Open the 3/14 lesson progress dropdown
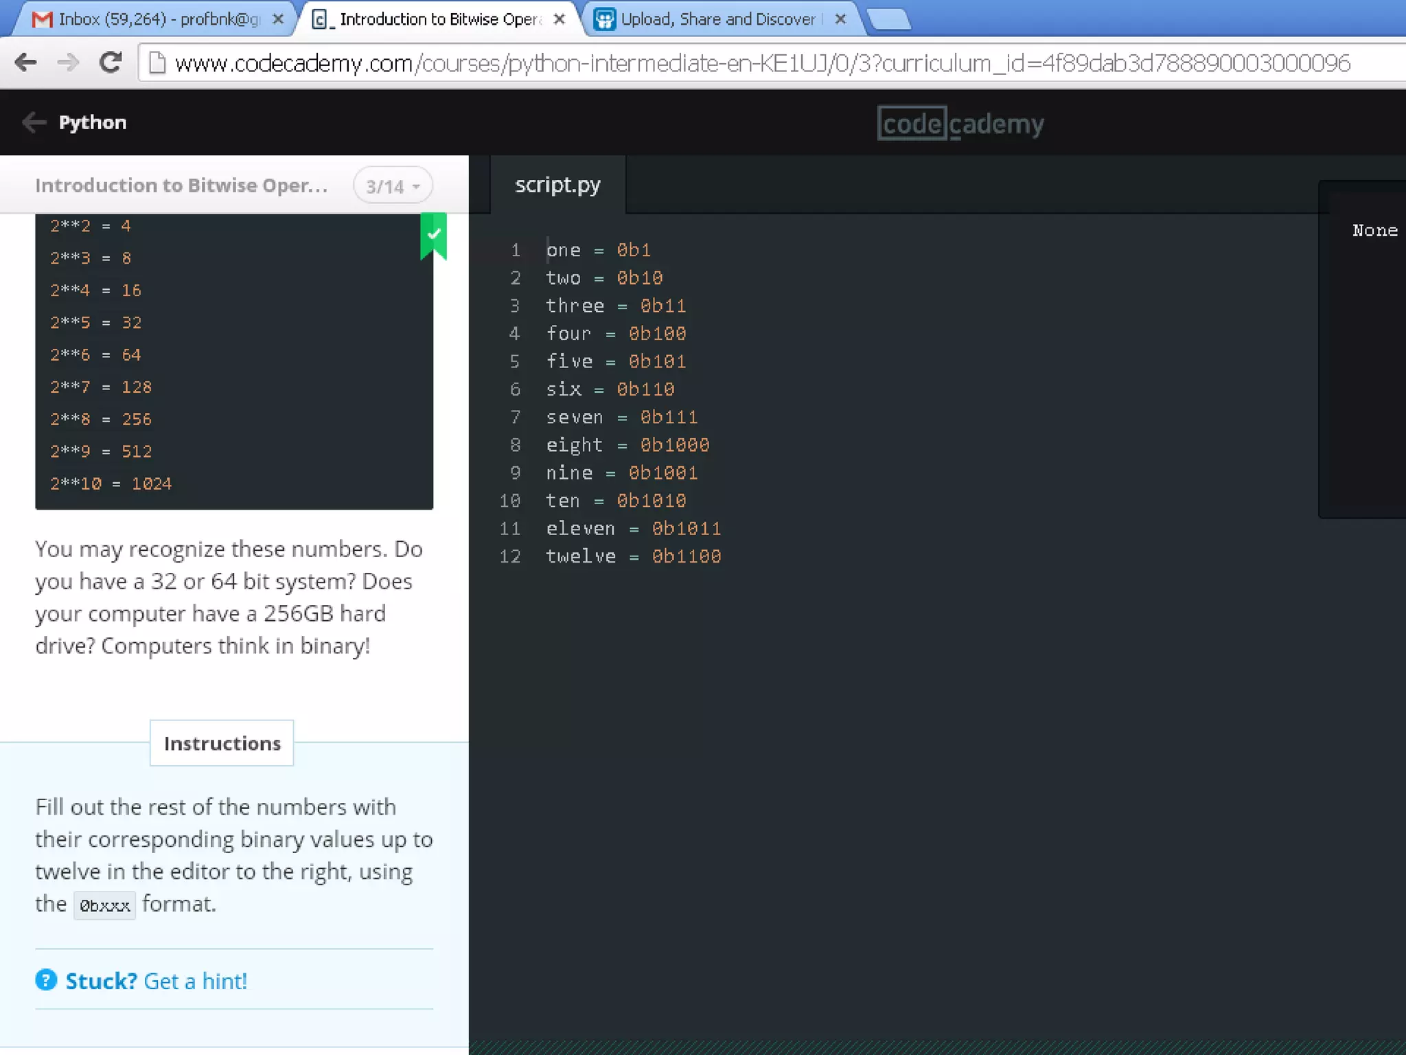Screen dimensions: 1406x1055 393,185
